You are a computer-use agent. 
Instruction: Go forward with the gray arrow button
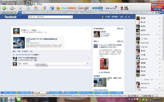coord(12,8)
